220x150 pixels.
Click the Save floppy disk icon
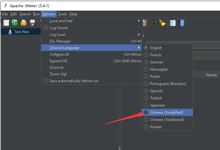(32, 23)
